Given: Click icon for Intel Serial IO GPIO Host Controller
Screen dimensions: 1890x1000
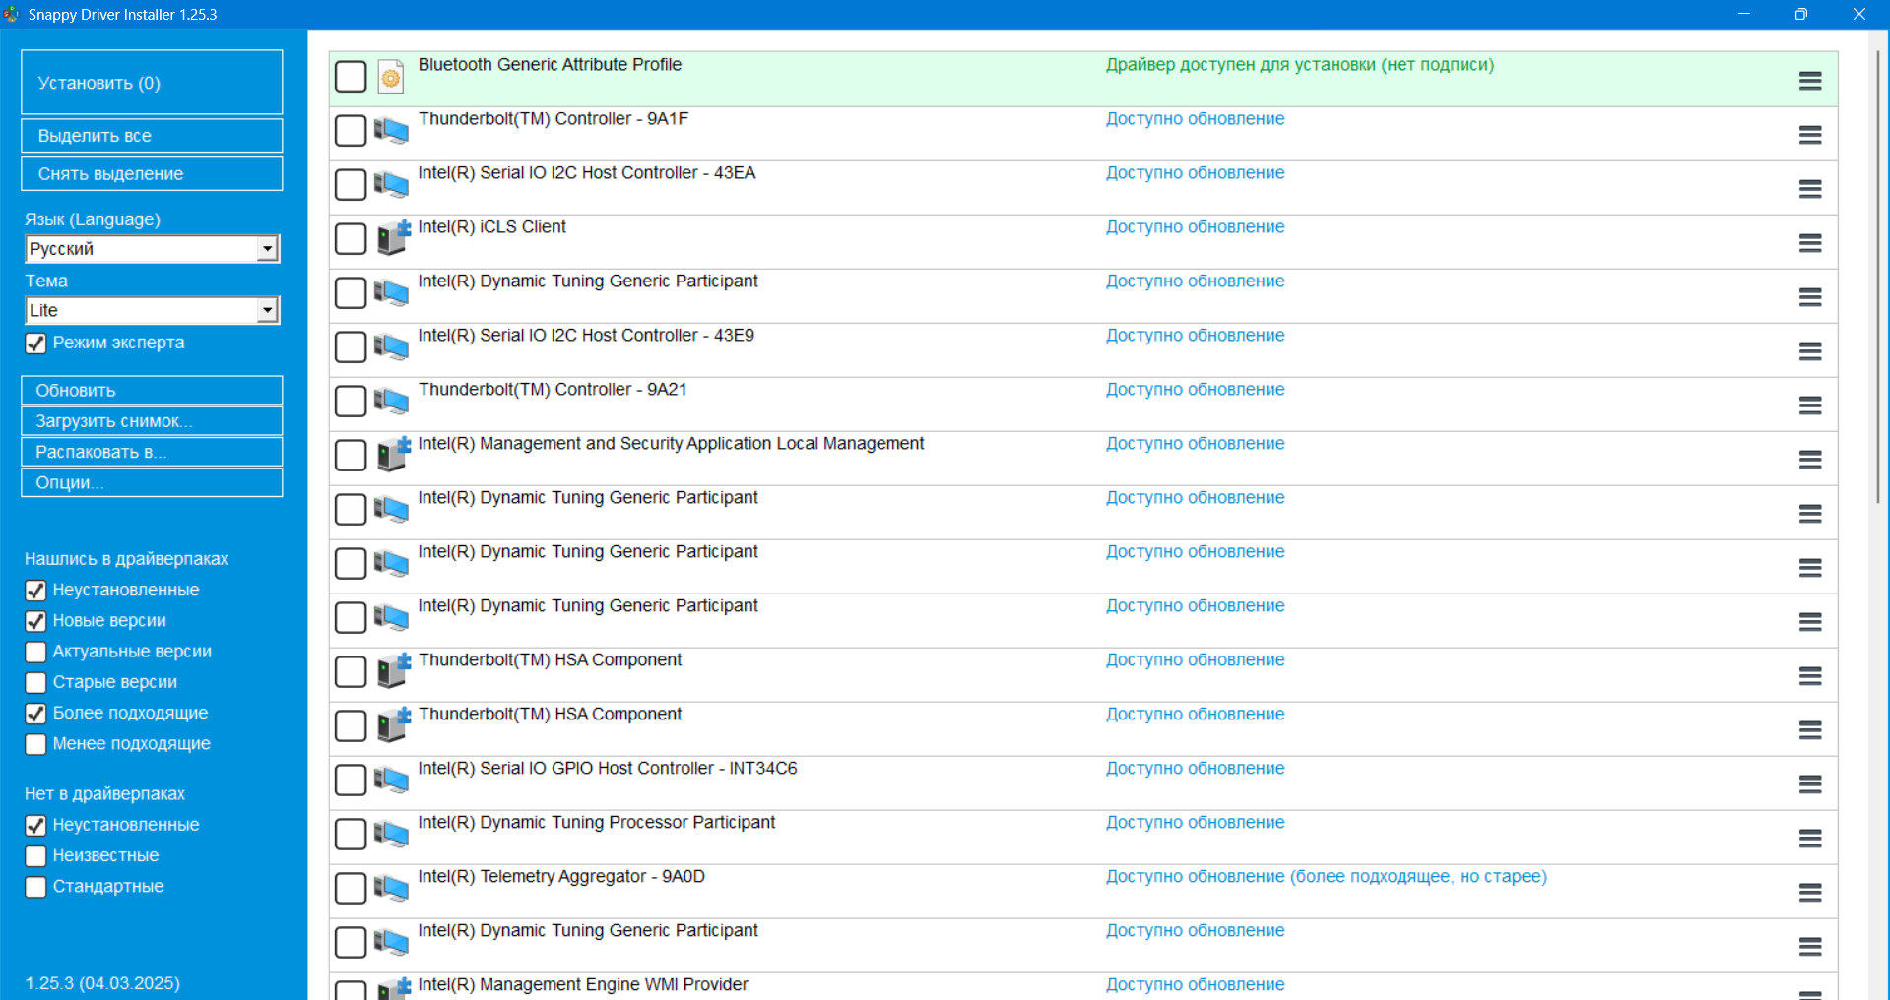Looking at the screenshot, I should coord(392,781).
